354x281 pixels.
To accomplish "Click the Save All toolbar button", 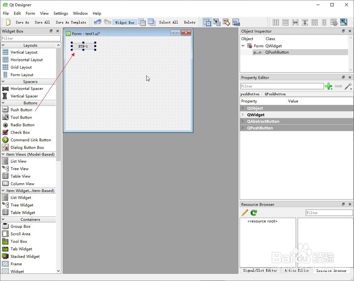I will [x=42, y=22].
